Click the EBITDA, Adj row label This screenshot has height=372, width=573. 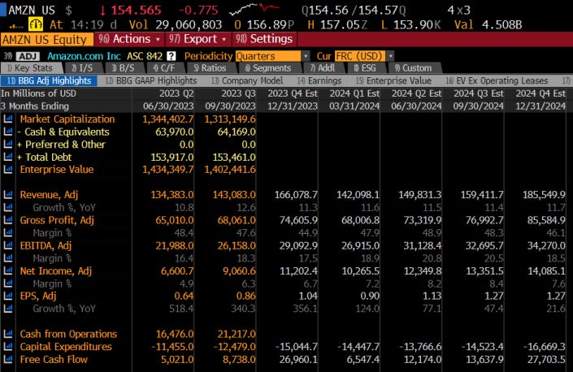(46, 245)
